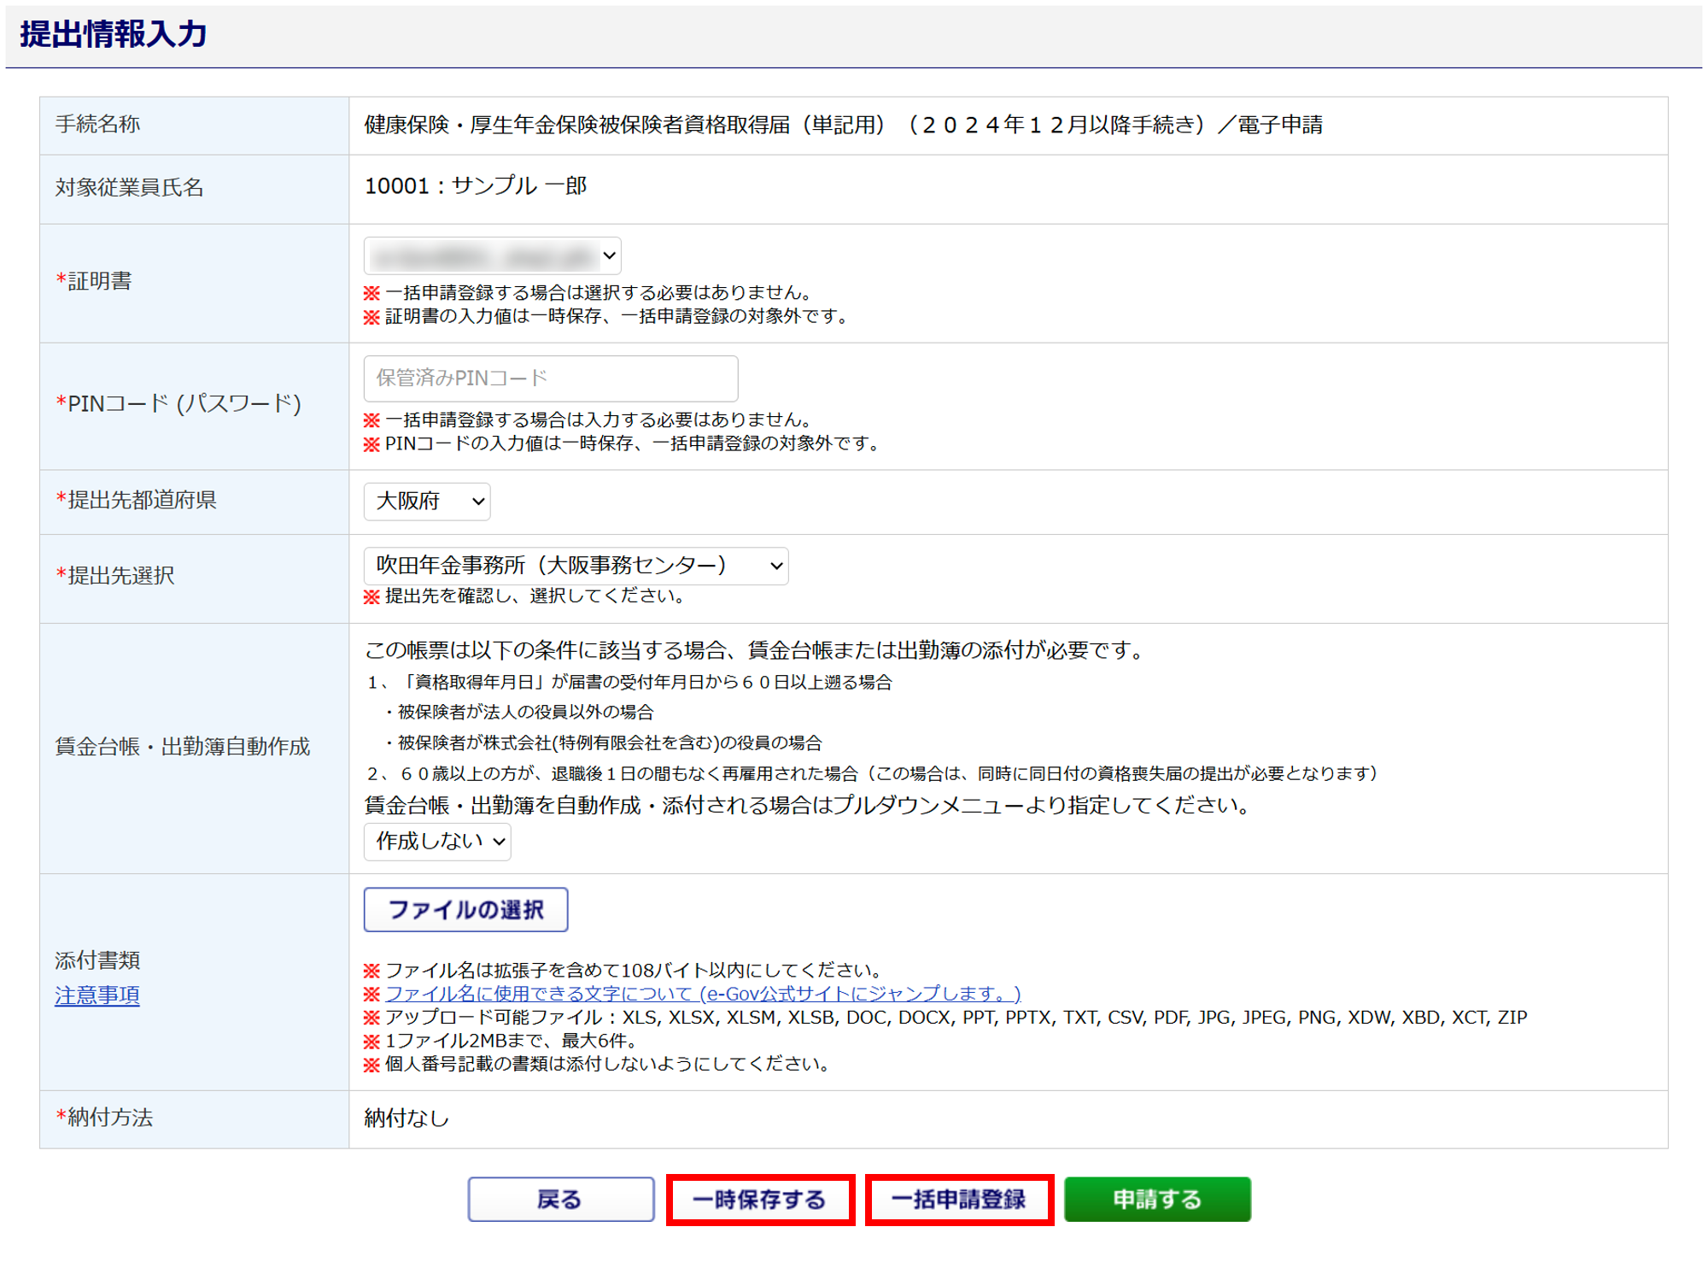Viewport: 1708px width, 1262px height.
Task: Open the 作成しない dropdown for wage ledger
Action: pos(437,842)
